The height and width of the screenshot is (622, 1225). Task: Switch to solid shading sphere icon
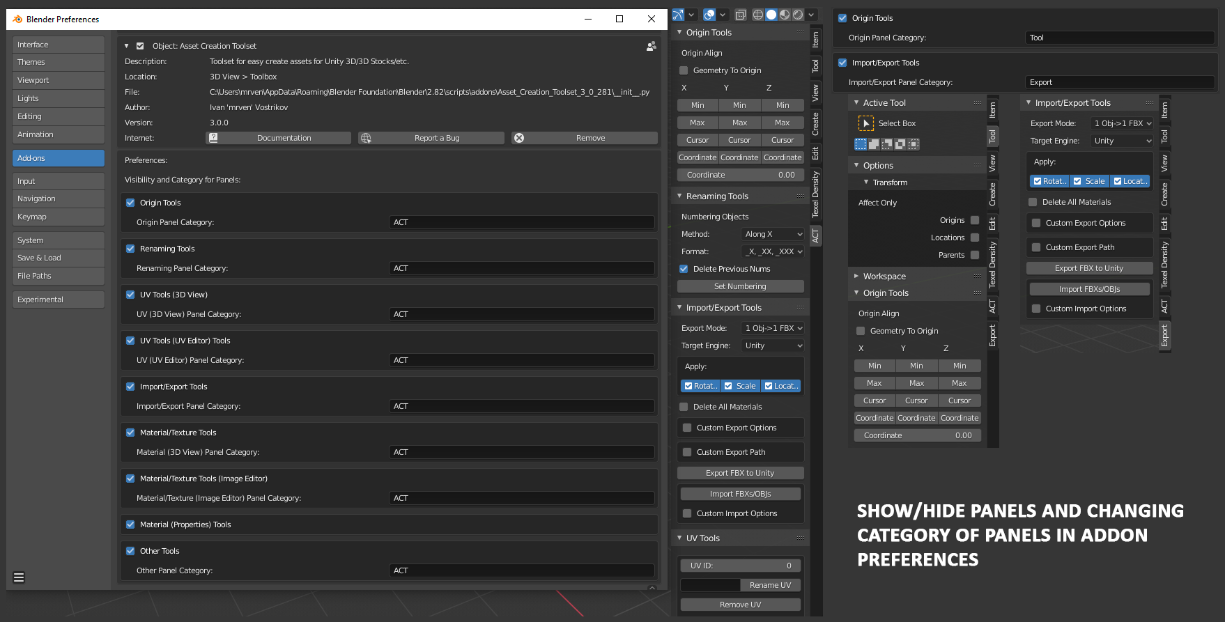[x=771, y=15]
